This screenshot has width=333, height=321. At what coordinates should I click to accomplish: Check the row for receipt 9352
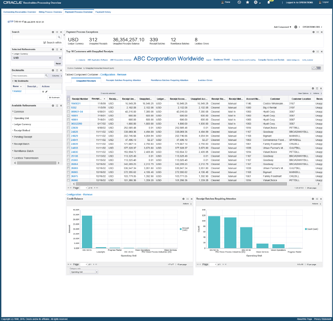point(68,108)
